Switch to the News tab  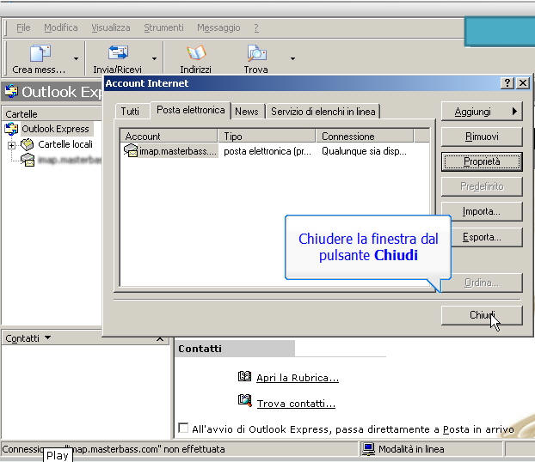[246, 112]
